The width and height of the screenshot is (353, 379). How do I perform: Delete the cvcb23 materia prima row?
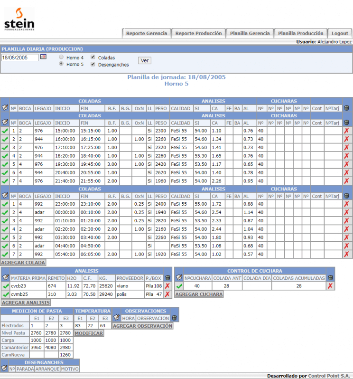(x=167, y=286)
